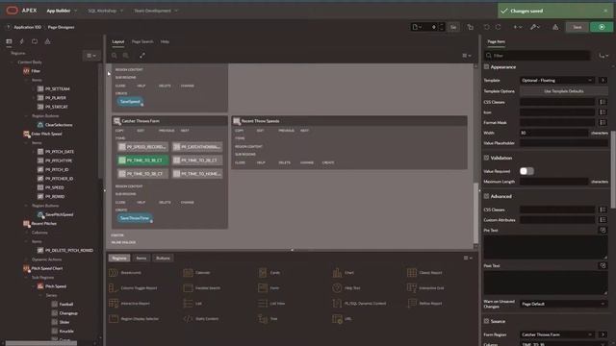Image resolution: width=616 pixels, height=346 pixels.
Task: Zoom out the layout with magnifier icon
Action: click(x=115, y=56)
